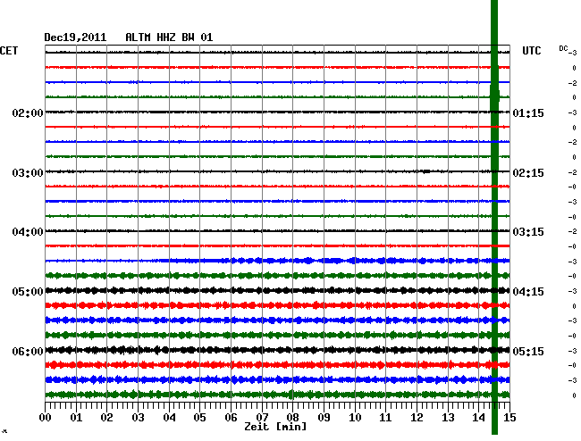
Task: Click the 05:15 UTC row label
Action: 528,351
